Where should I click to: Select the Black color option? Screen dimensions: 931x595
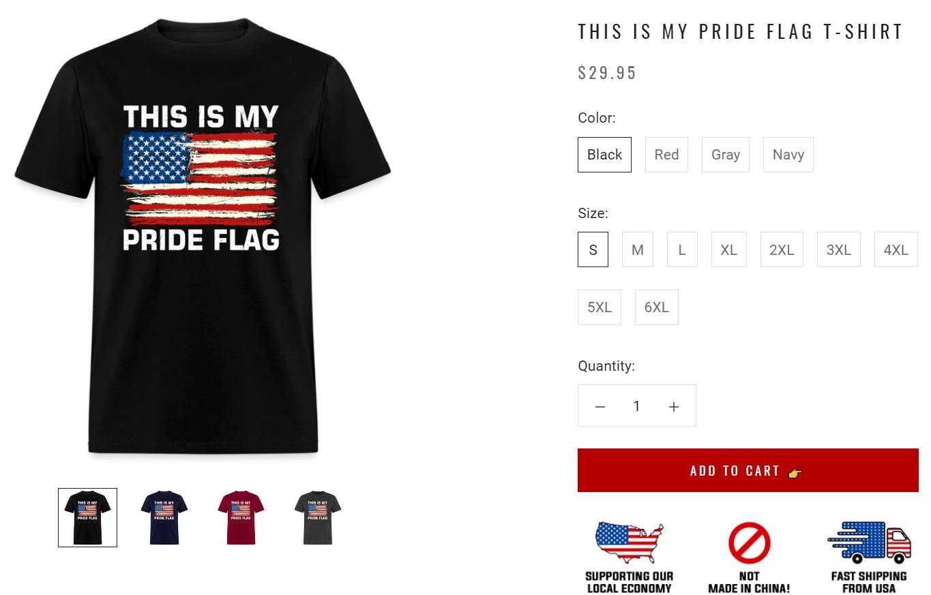[x=604, y=155]
